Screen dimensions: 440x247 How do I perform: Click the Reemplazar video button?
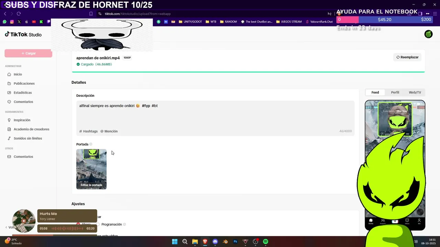tap(407, 57)
